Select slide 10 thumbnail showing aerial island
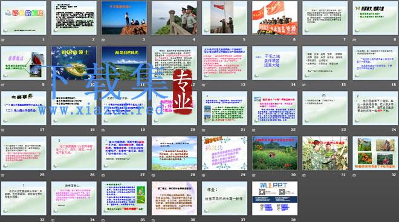 pos(74,63)
